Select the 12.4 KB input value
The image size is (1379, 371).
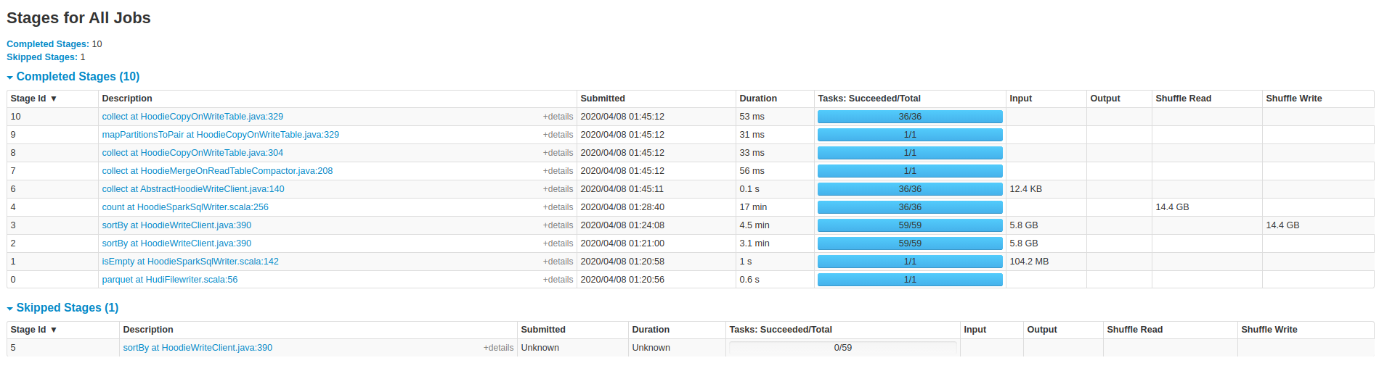pyautogui.click(x=1025, y=189)
